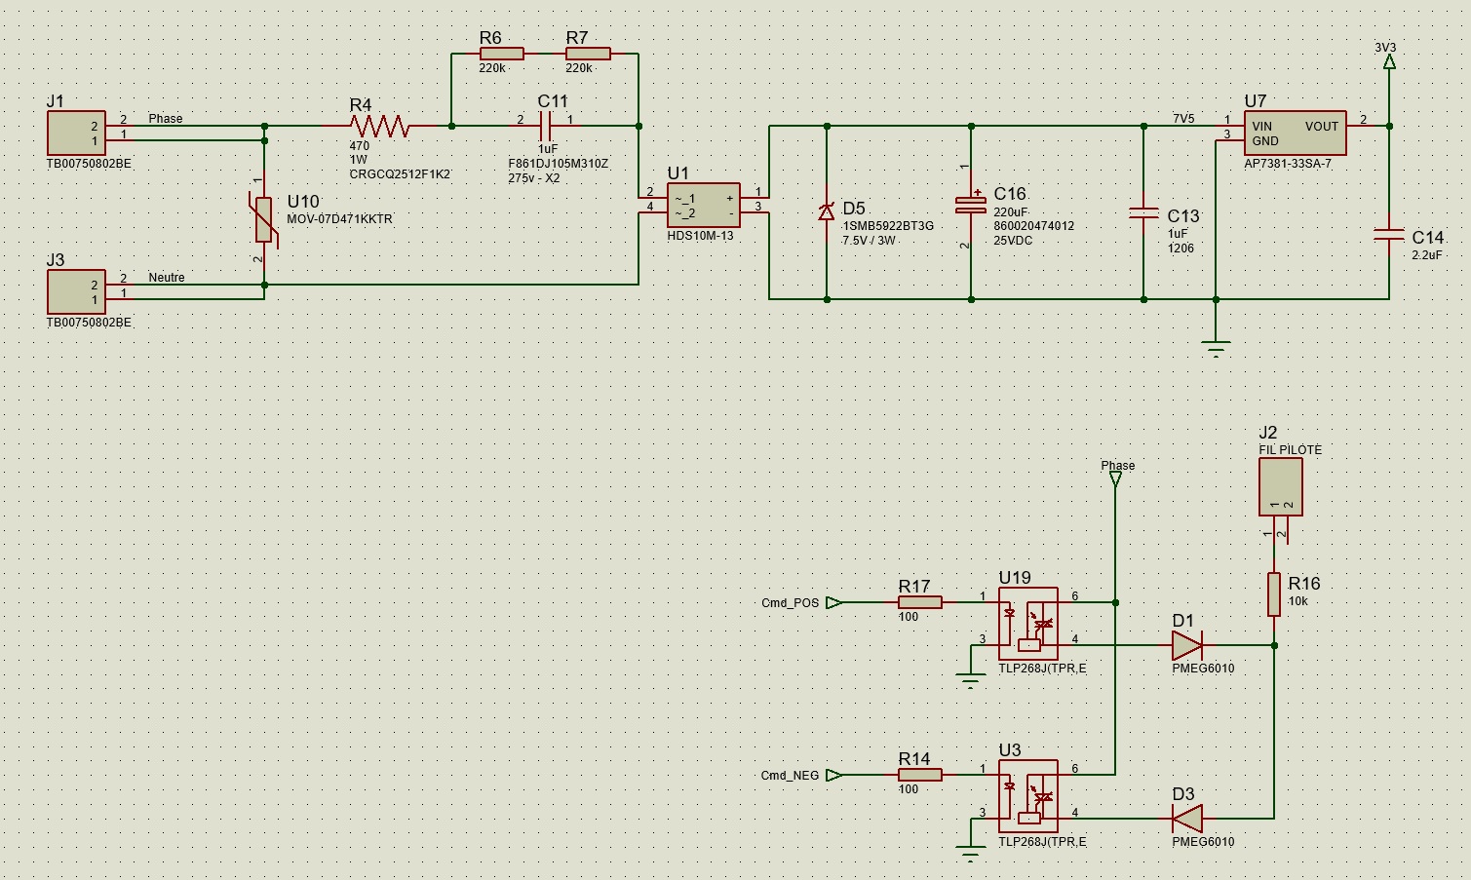Select the D3 PMEG6010 diode
Image resolution: width=1471 pixels, height=880 pixels.
pos(1186,819)
